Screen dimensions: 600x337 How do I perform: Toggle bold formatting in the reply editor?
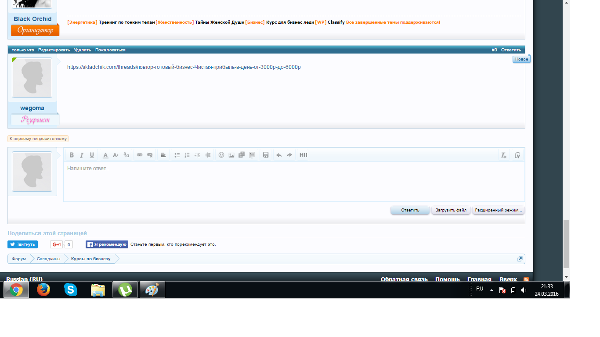coord(72,155)
